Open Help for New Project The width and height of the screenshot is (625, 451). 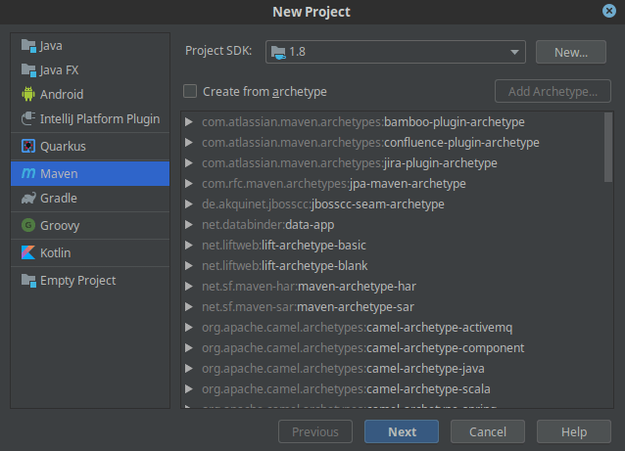tap(574, 431)
